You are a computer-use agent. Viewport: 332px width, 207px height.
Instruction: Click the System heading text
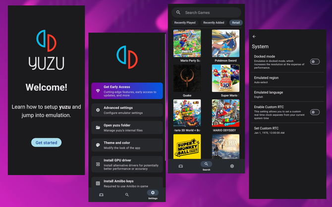(x=260, y=46)
